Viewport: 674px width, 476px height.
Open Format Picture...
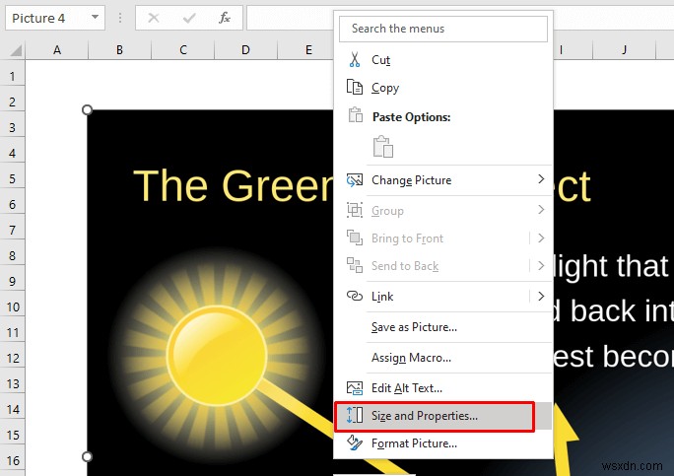click(443, 442)
